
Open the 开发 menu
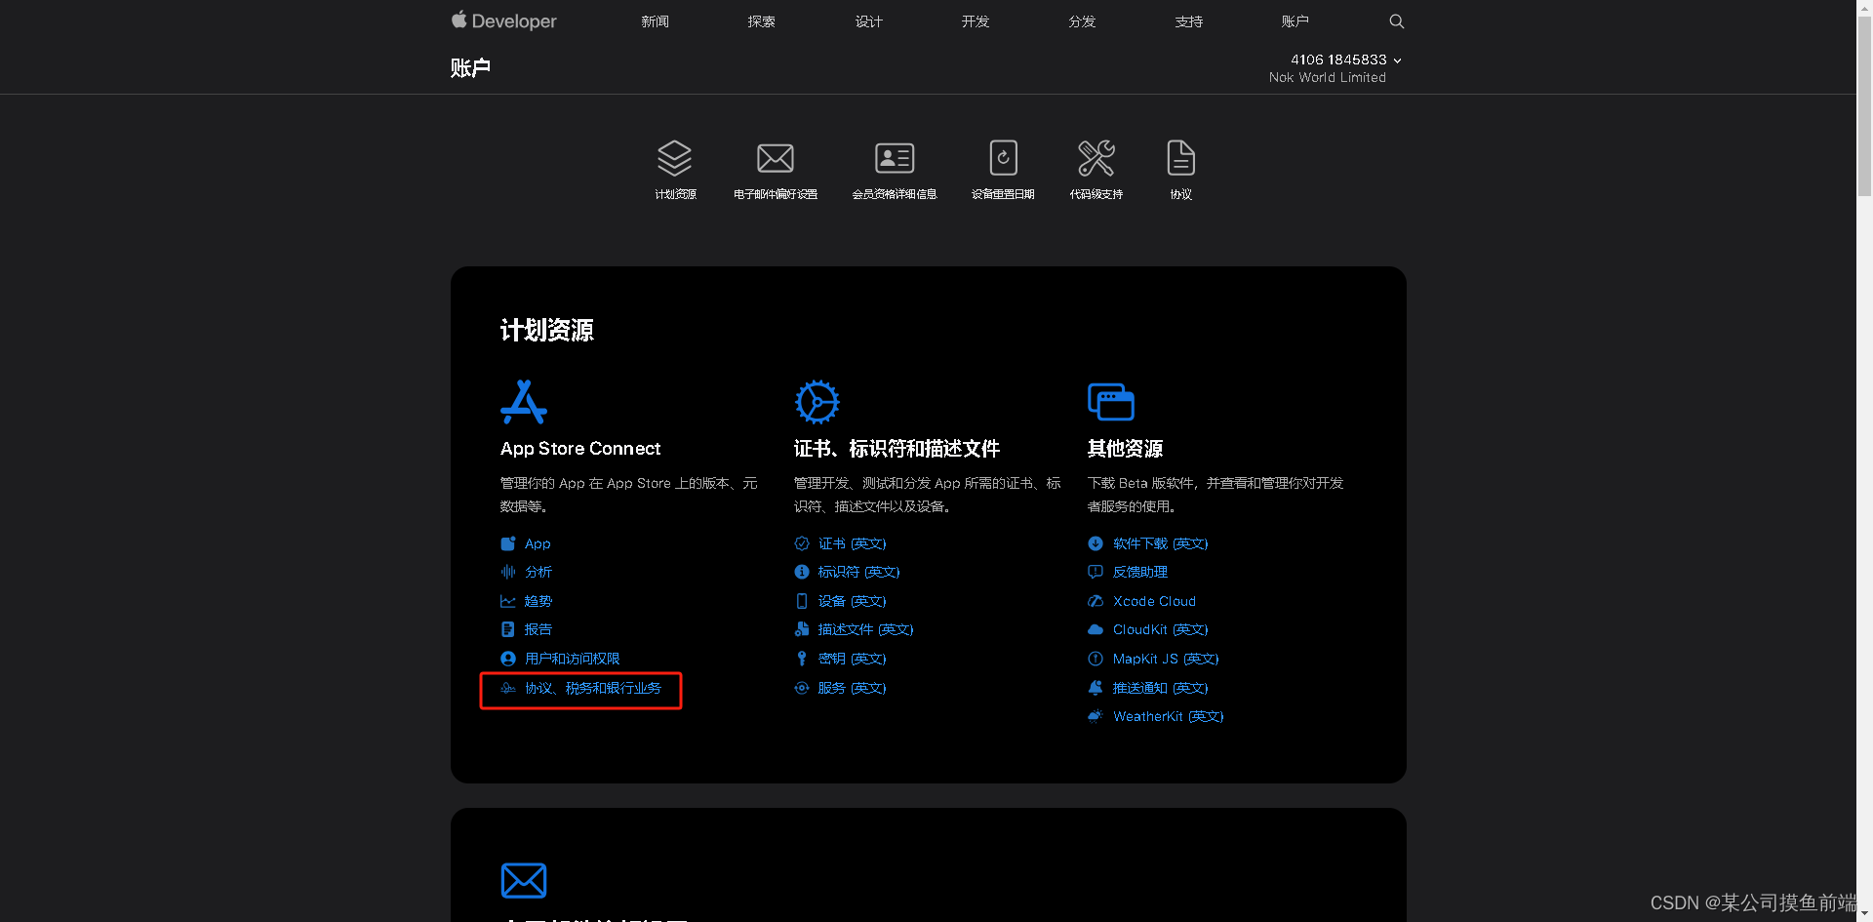click(x=976, y=21)
